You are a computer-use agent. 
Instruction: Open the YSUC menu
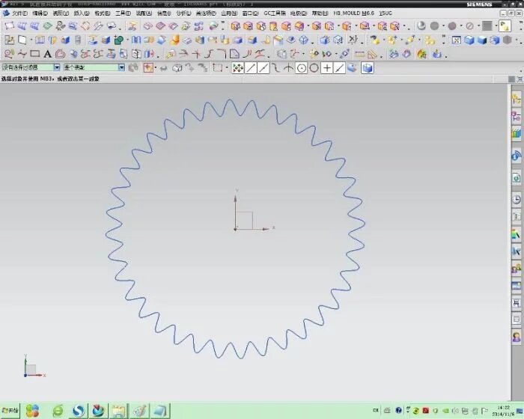pos(386,13)
